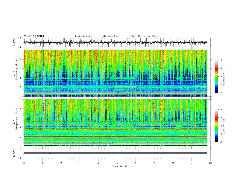The height and width of the screenshot is (183, 237).
Task: Select ch.2 colorbar "log(PSD)(V²/Hz)" label
Action: coord(224,127)
